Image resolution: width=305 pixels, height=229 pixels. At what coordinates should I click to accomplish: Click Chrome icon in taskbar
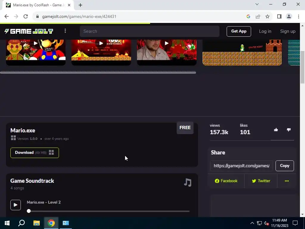[x=51, y=223]
